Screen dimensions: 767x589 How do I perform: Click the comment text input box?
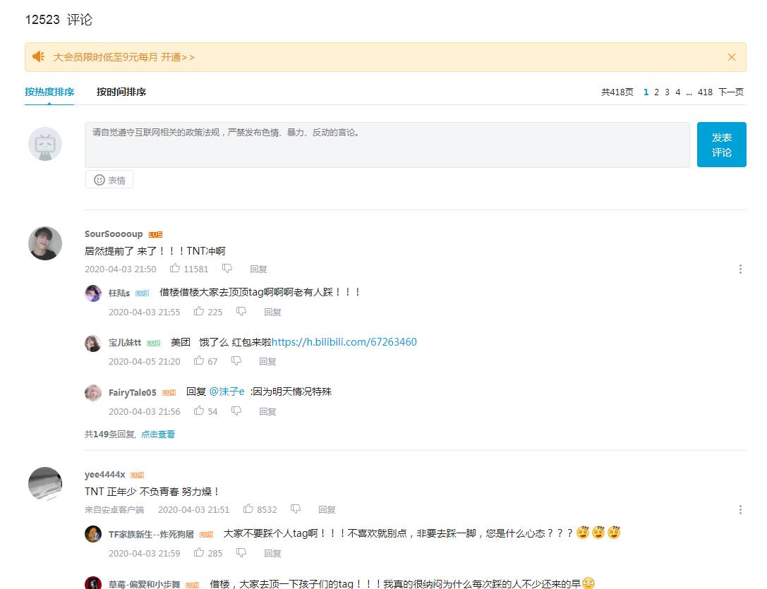tap(387, 145)
